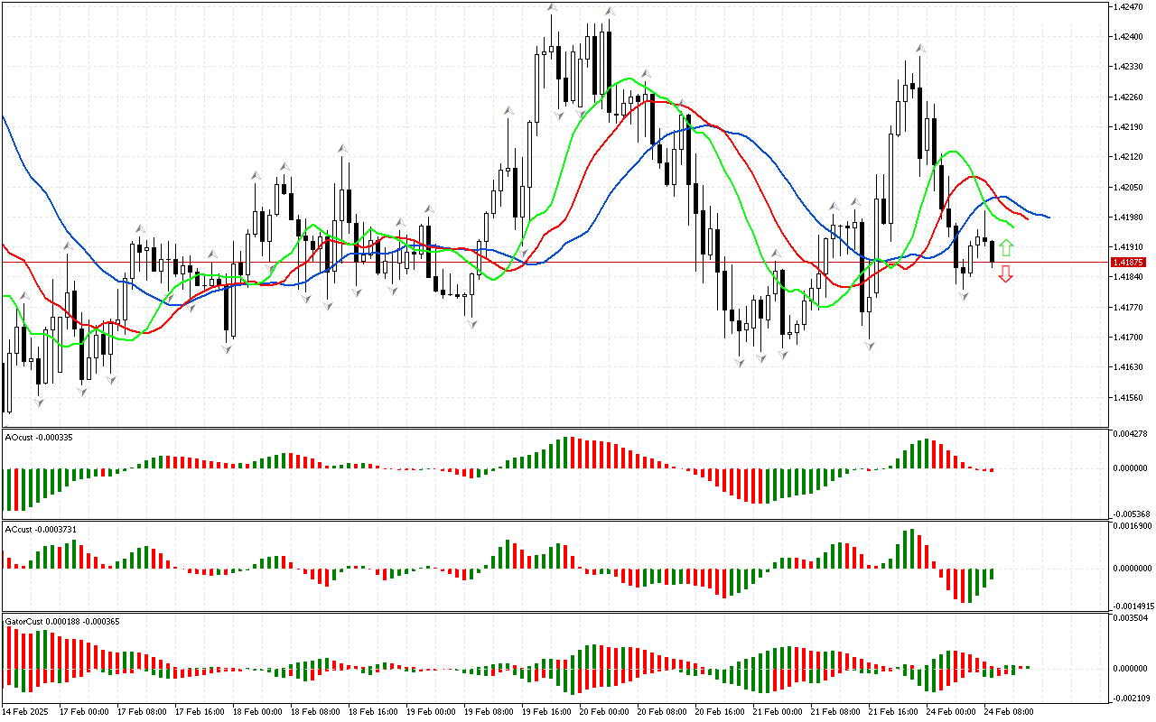The image size is (1156, 722).
Task: Click the 19 Feb 08:00 time label
Action: pyautogui.click(x=489, y=712)
